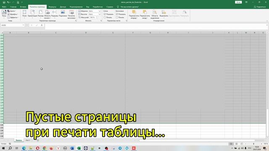Open the Print Area (Область печати) menu
The height and width of the screenshot is (151, 269).
pyautogui.click(x=47, y=14)
